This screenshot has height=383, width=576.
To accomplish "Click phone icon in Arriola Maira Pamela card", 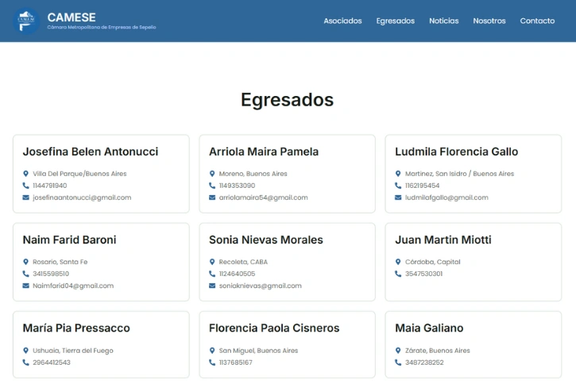I will point(212,186).
